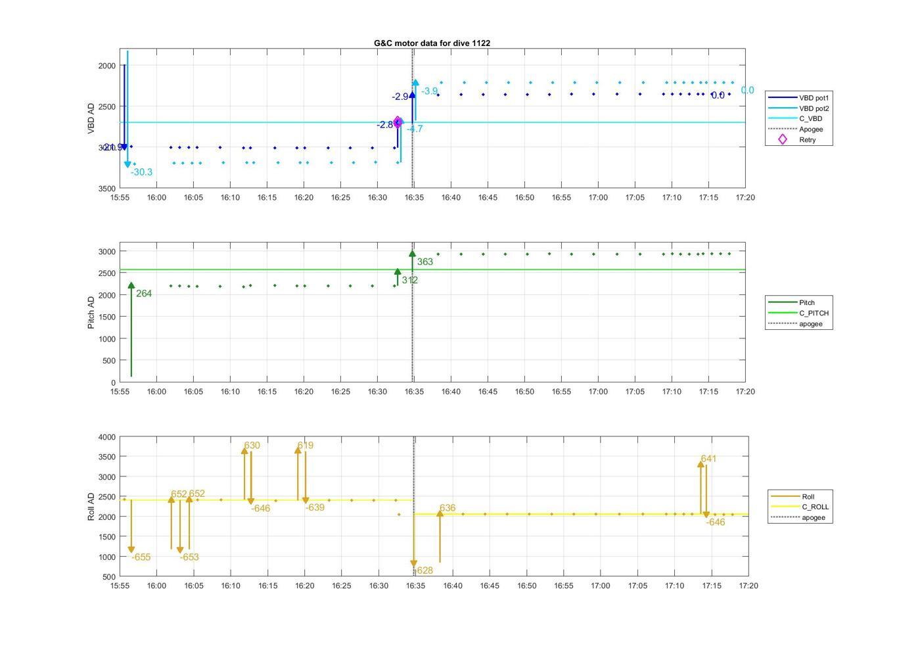
Task: Select 'VBD pot1' legend entry
Action: tap(814, 98)
